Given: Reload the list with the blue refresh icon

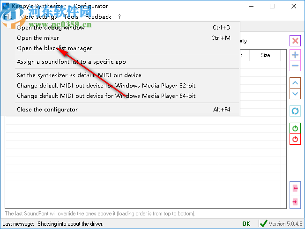Looking at the screenshot, I should (x=295, y=111).
